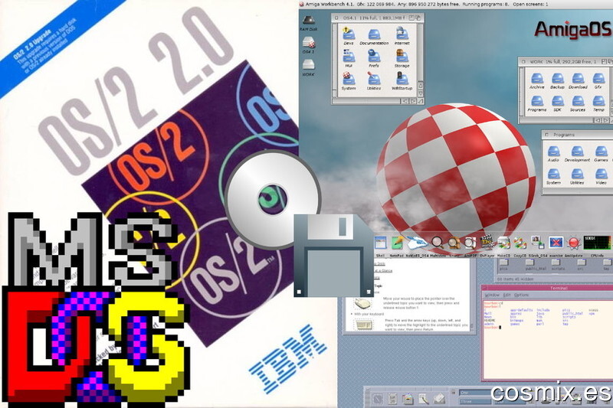Click scroll-right arrow in OS4.1 window

(413, 101)
